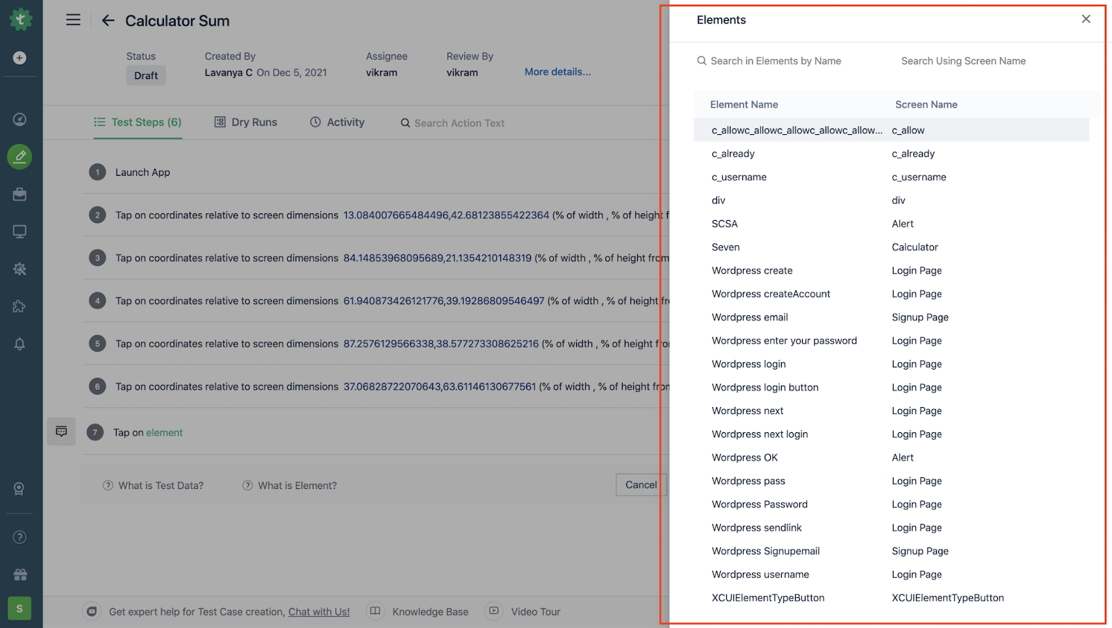Click Search Using Screen Name field
1112x628 pixels.
pyautogui.click(x=963, y=61)
